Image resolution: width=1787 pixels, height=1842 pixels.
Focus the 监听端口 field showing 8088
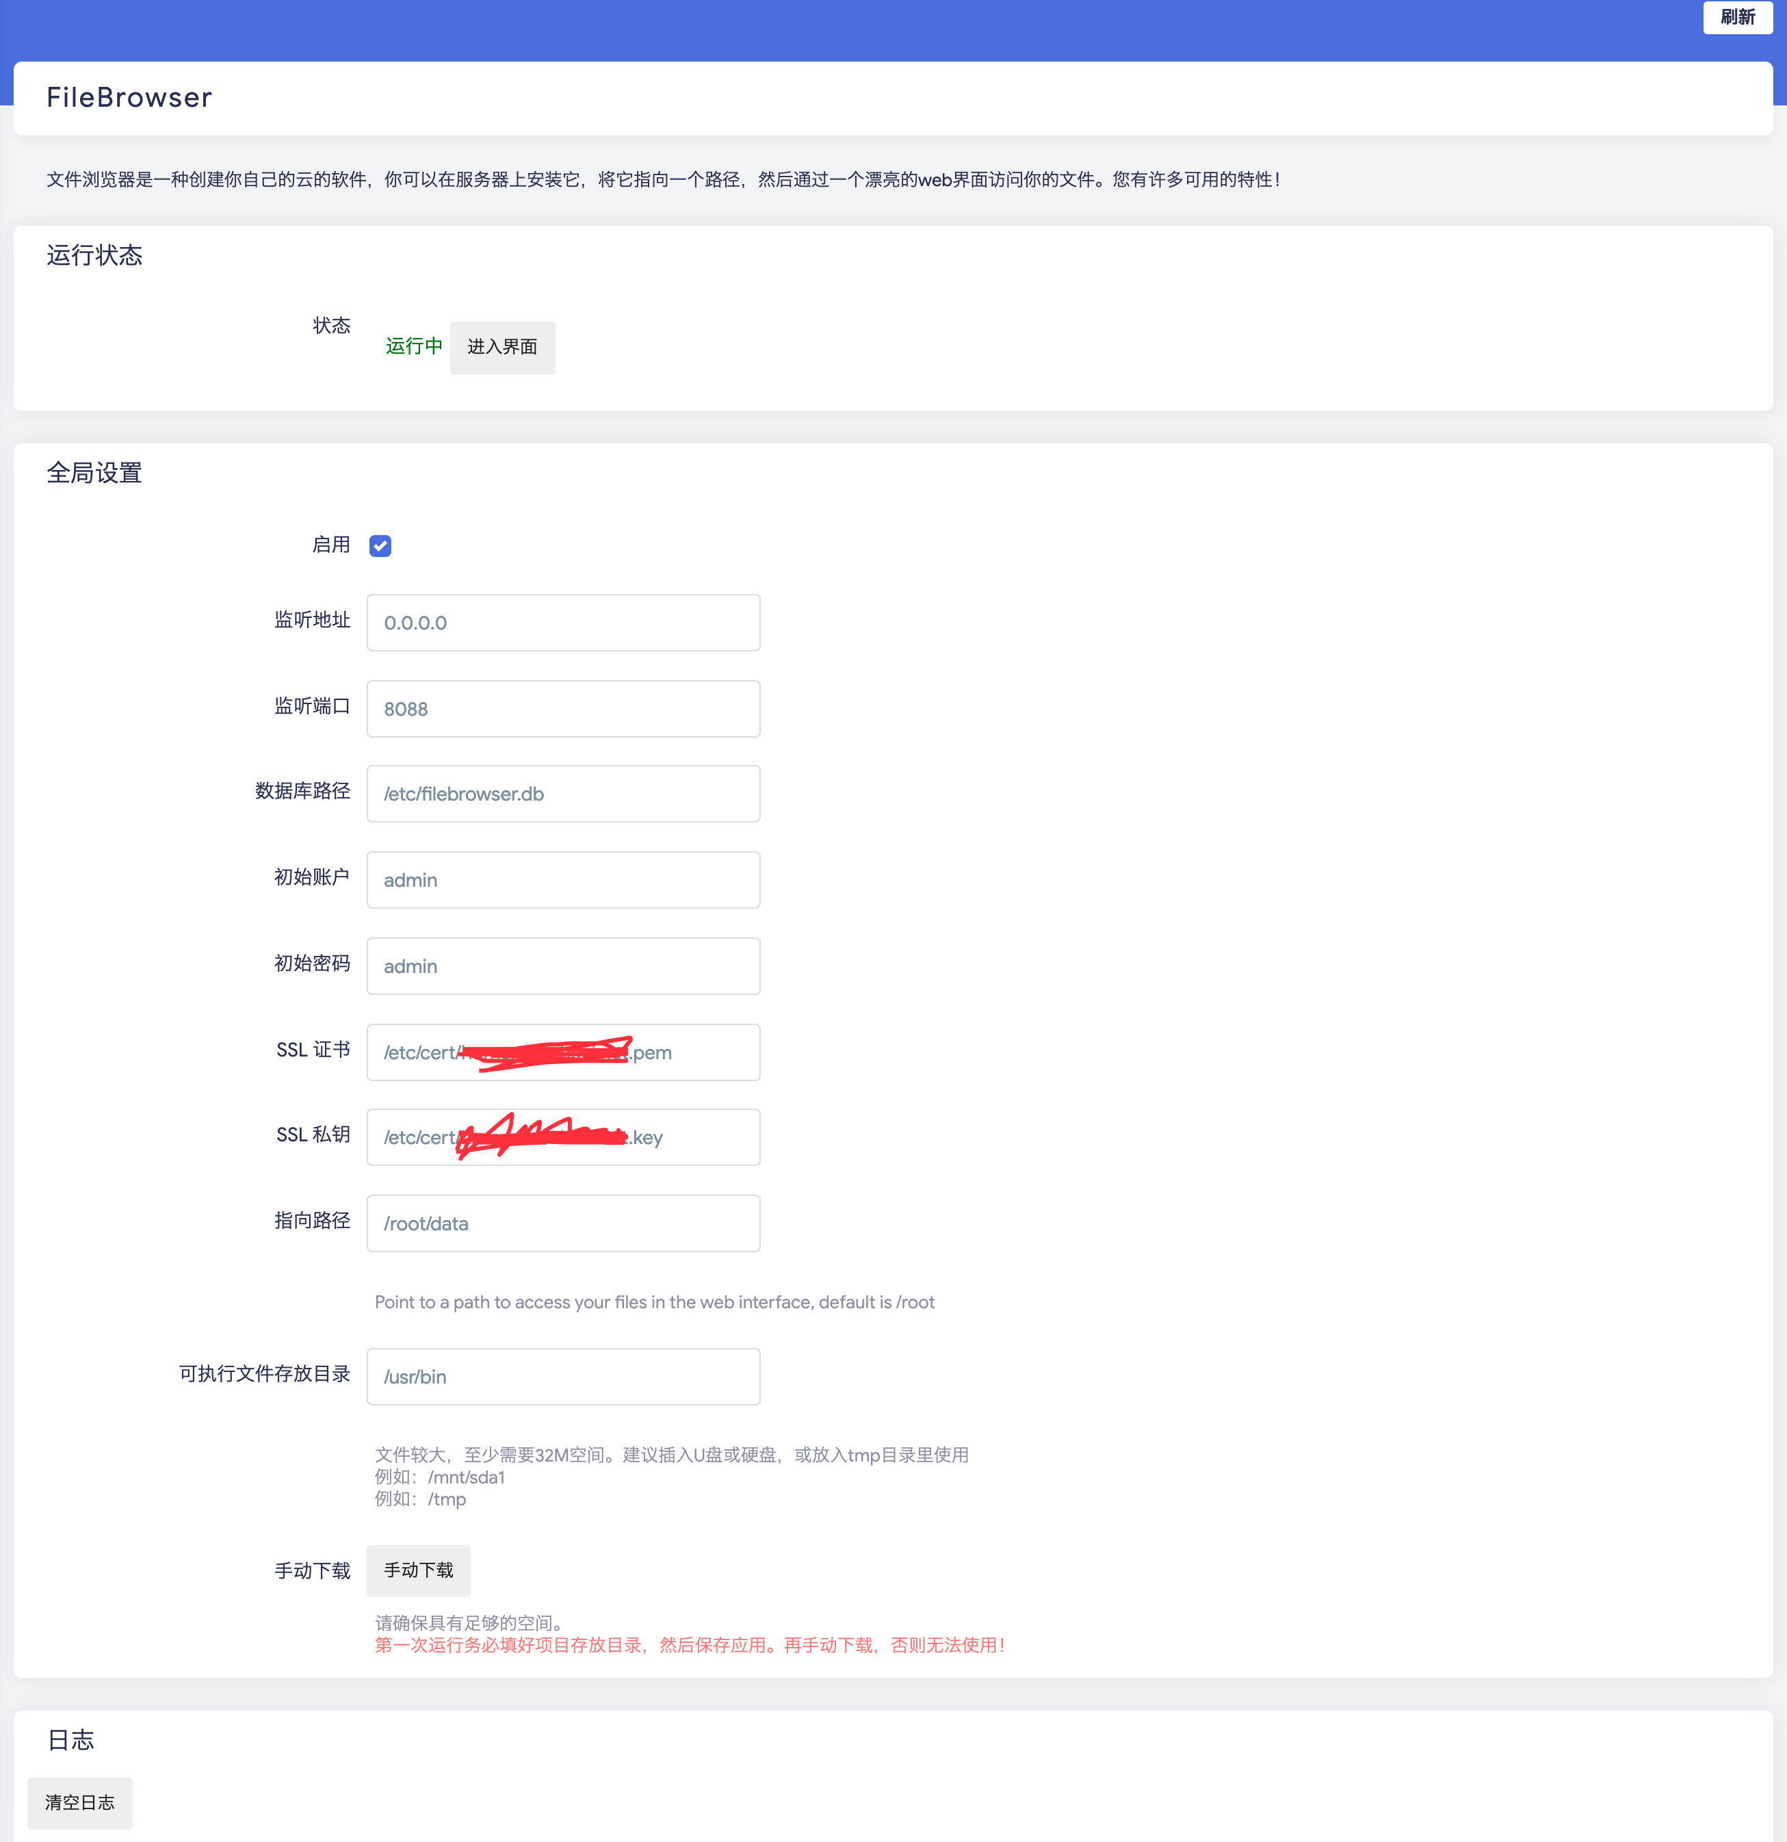click(563, 709)
